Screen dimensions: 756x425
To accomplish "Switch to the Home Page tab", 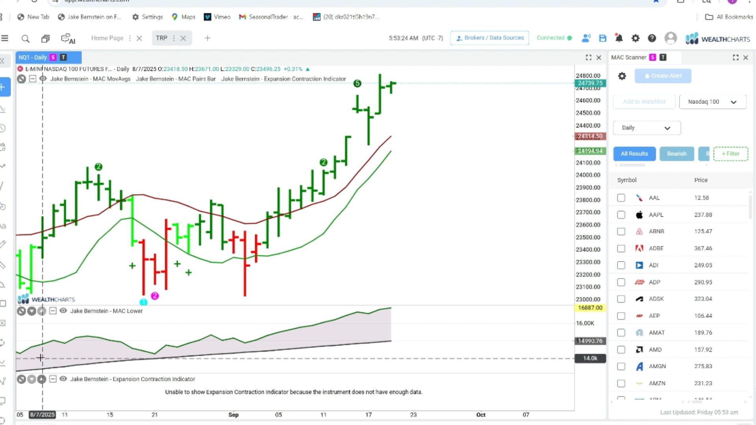I will click(x=107, y=38).
